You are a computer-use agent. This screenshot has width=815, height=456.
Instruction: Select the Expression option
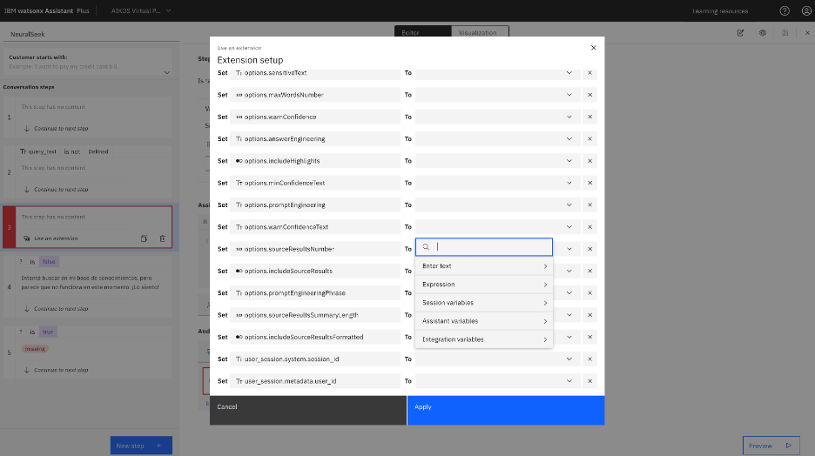(x=484, y=284)
